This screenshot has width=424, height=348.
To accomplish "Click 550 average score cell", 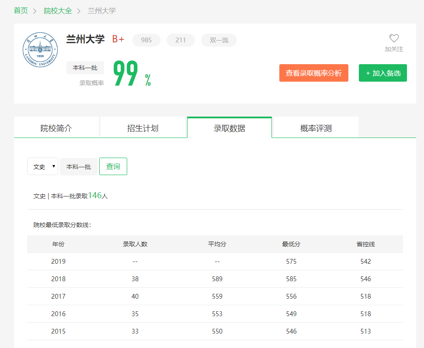I will (x=217, y=331).
